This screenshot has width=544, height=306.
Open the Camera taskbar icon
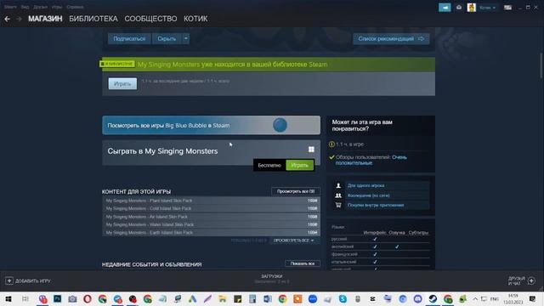(x=72, y=298)
